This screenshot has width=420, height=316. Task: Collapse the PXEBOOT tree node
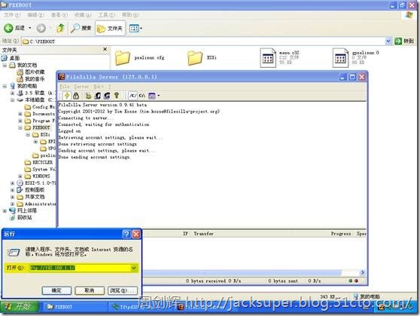click(x=20, y=127)
